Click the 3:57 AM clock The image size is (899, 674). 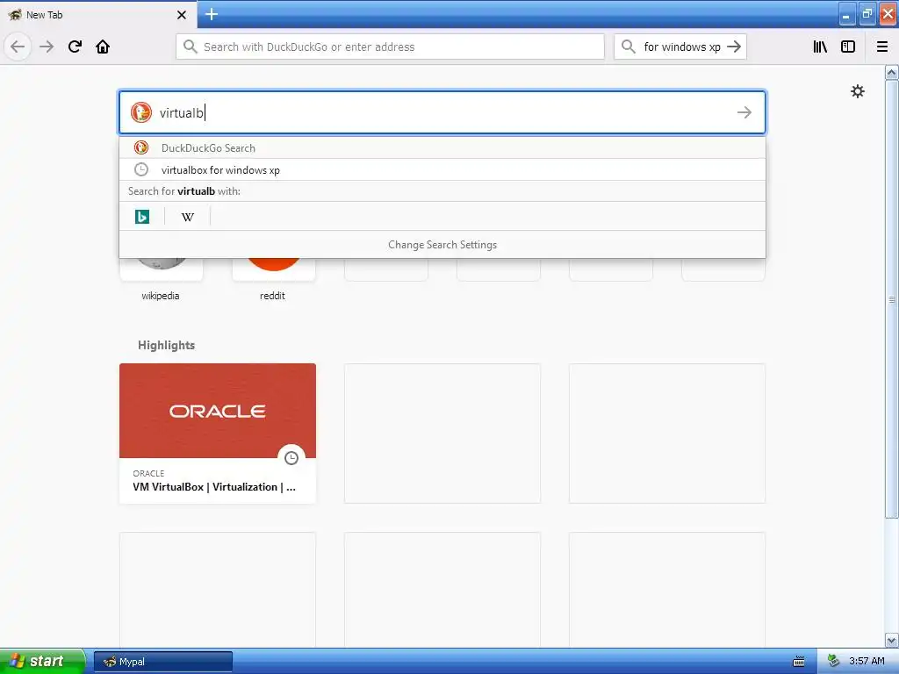(x=867, y=662)
